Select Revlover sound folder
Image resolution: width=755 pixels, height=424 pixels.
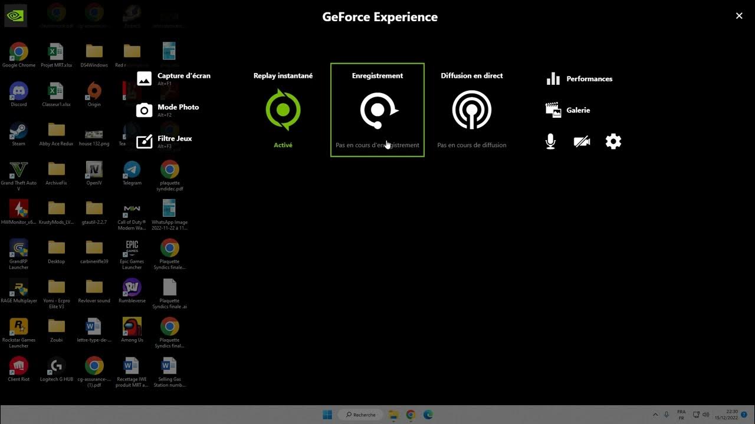click(x=94, y=290)
